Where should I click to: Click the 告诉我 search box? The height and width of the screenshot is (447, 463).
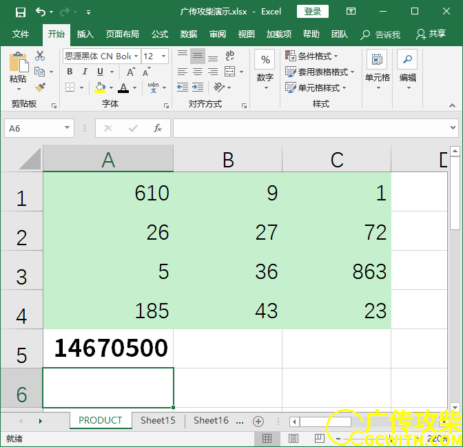click(380, 34)
